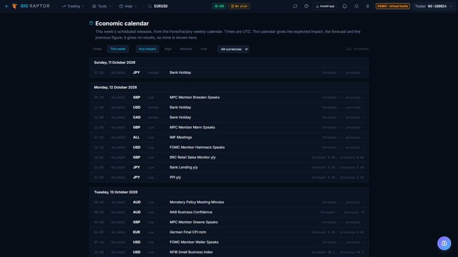The image size is (458, 257).
Task: Click the theme palette icon
Action: [306, 6]
